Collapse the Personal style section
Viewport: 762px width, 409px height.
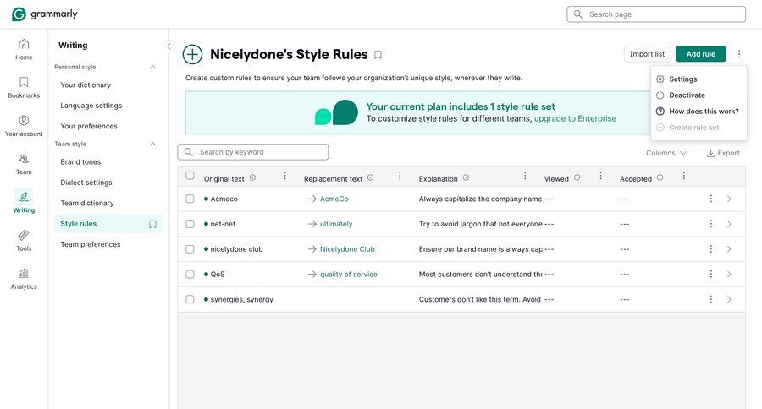point(153,67)
